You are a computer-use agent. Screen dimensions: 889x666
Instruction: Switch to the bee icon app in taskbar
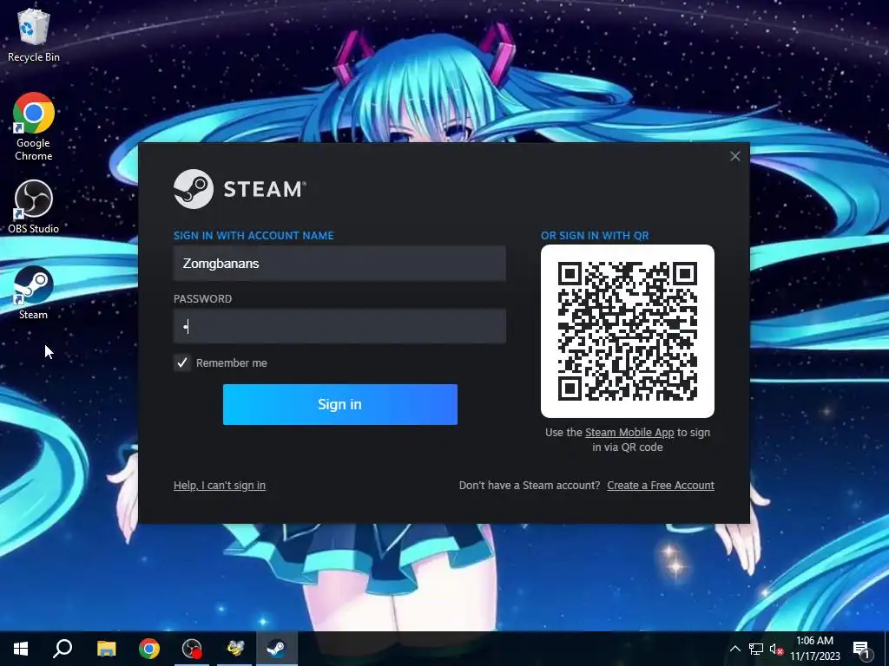[x=234, y=649]
